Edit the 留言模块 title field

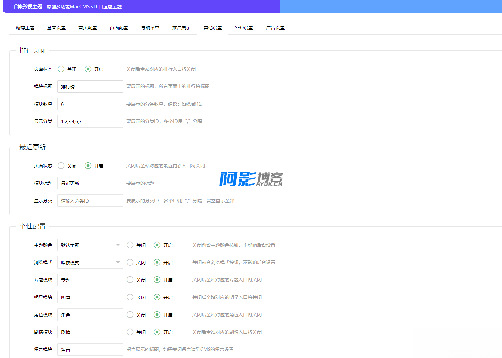click(x=90, y=349)
